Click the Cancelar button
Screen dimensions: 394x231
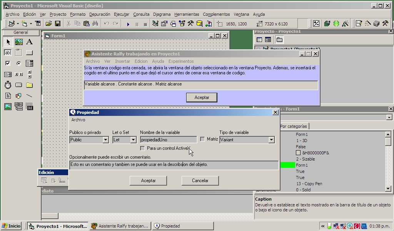pos(200,181)
